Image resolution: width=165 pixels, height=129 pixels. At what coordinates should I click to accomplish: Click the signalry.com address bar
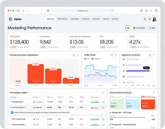[x=82, y=11]
